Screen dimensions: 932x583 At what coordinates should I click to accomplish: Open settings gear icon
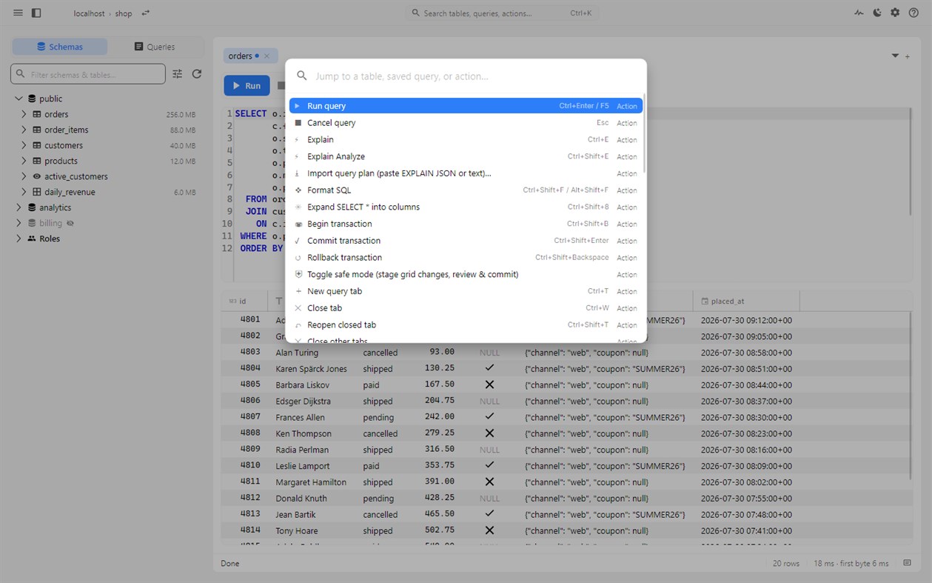click(x=895, y=13)
